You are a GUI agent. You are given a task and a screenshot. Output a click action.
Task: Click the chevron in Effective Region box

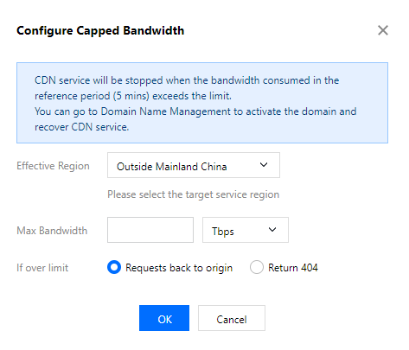[x=264, y=165]
